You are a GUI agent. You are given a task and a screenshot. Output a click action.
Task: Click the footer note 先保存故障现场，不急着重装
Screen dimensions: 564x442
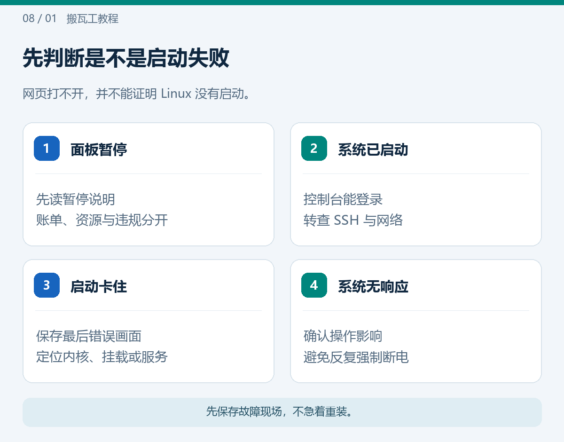point(280,412)
